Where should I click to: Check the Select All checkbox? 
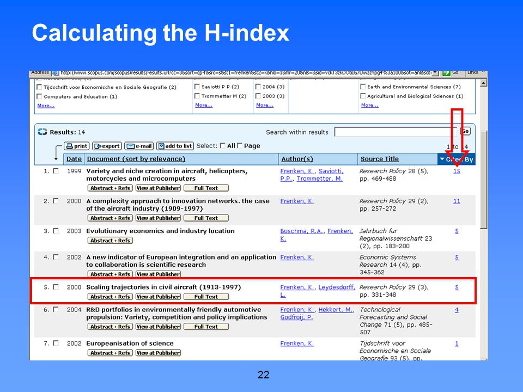click(x=222, y=146)
